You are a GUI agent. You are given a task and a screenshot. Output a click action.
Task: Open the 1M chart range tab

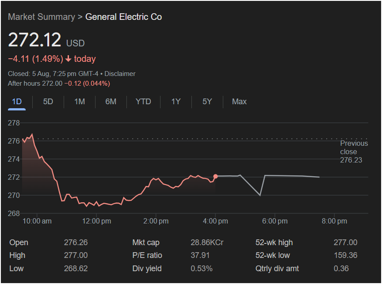[x=80, y=102]
